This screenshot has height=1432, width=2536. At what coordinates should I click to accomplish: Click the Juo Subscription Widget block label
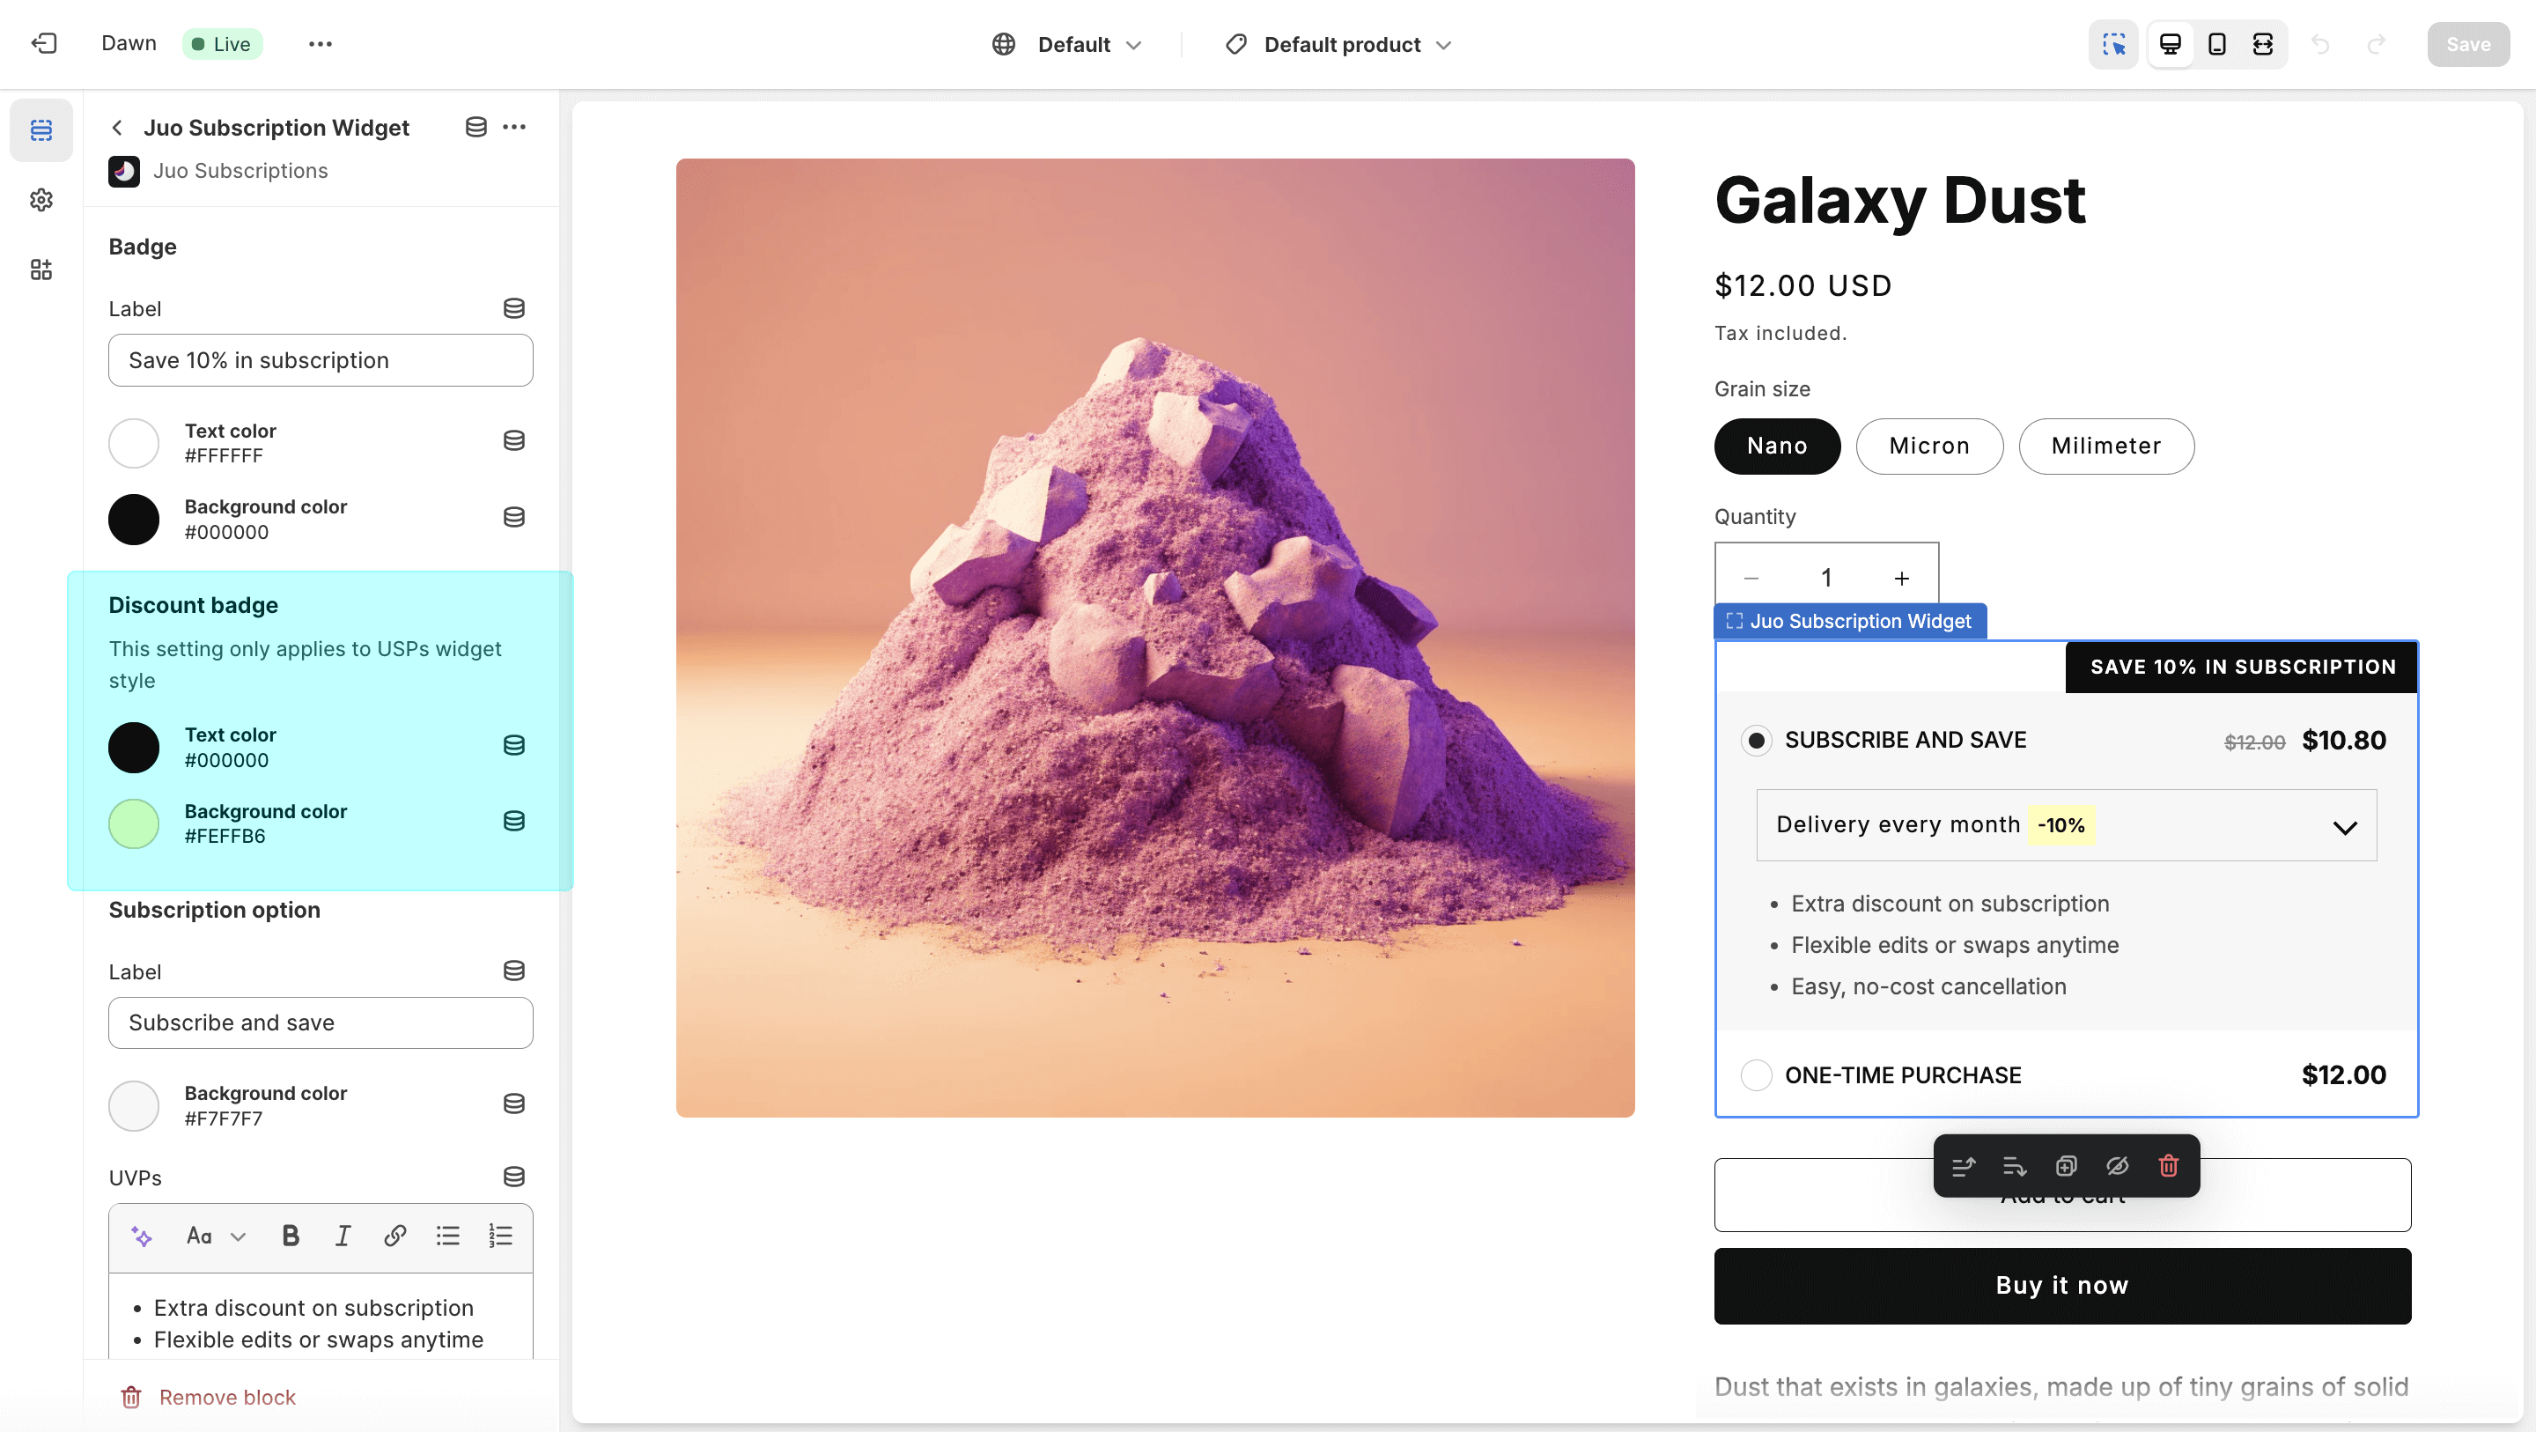coord(1850,620)
